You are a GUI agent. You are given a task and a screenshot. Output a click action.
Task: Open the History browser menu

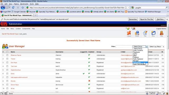click(x=16, y=4)
